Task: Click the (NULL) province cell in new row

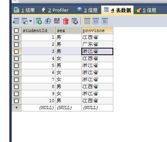Action: [x=97, y=108]
